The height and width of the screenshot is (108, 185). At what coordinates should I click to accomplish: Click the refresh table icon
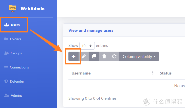tap(114, 57)
